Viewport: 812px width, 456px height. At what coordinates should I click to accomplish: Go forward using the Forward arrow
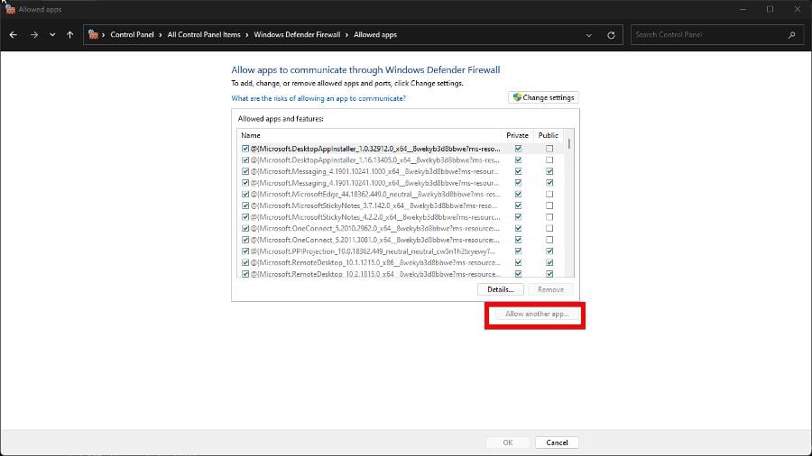click(x=33, y=34)
